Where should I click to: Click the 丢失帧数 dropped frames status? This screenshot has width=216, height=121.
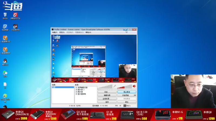[x=100, y=106]
